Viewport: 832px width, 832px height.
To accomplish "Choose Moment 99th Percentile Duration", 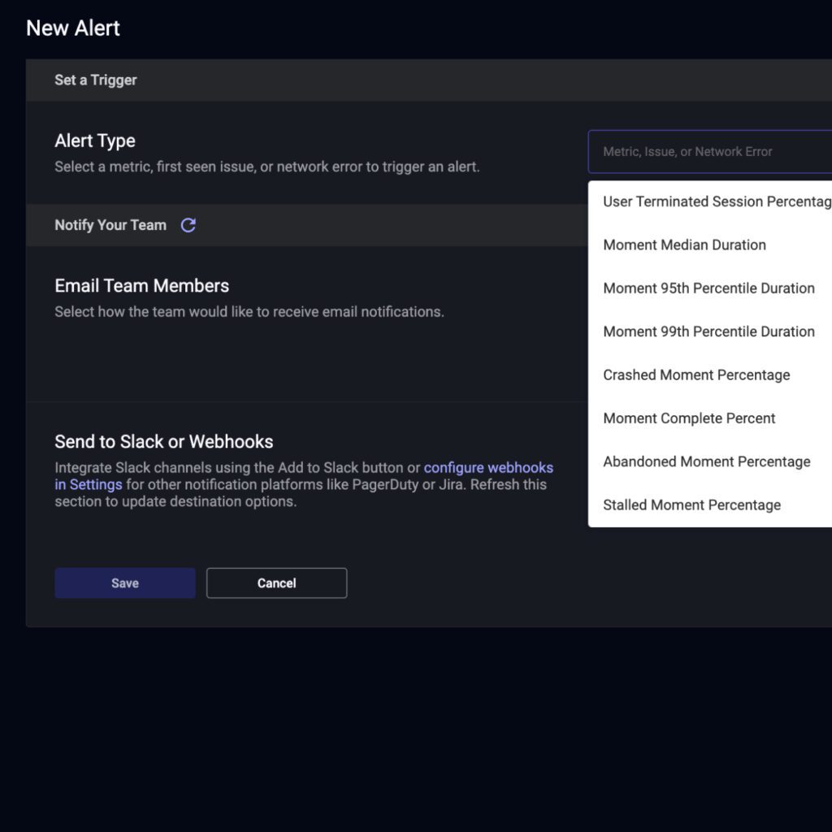I will [x=708, y=331].
